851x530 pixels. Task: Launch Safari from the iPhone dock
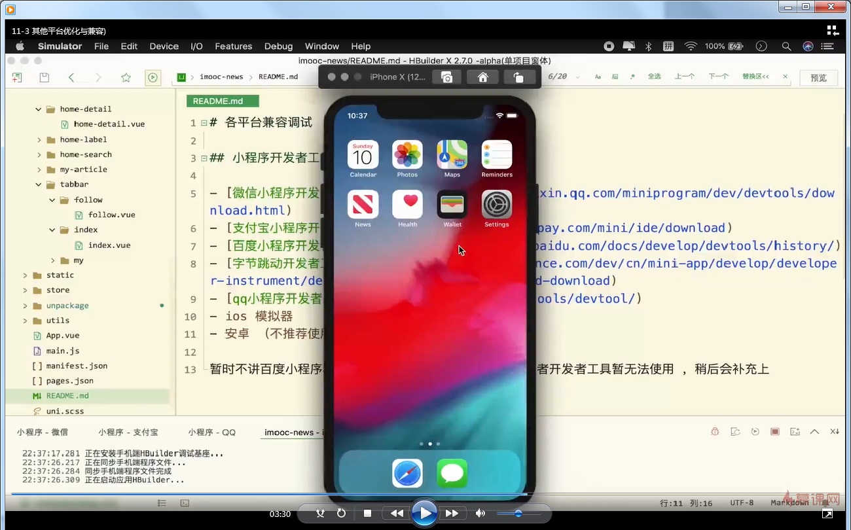407,473
